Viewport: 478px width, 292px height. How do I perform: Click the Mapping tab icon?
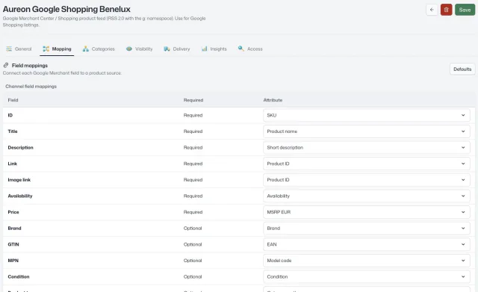(x=46, y=49)
